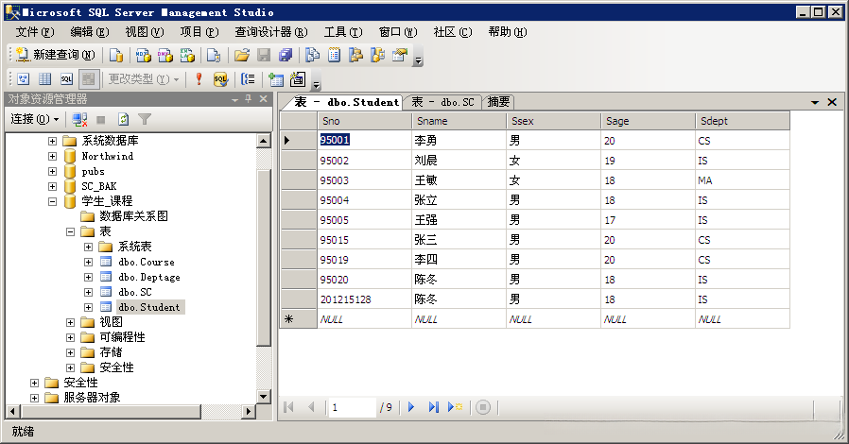Click the cell containing 刘晨
This screenshot has height=444, width=849.
click(459, 160)
